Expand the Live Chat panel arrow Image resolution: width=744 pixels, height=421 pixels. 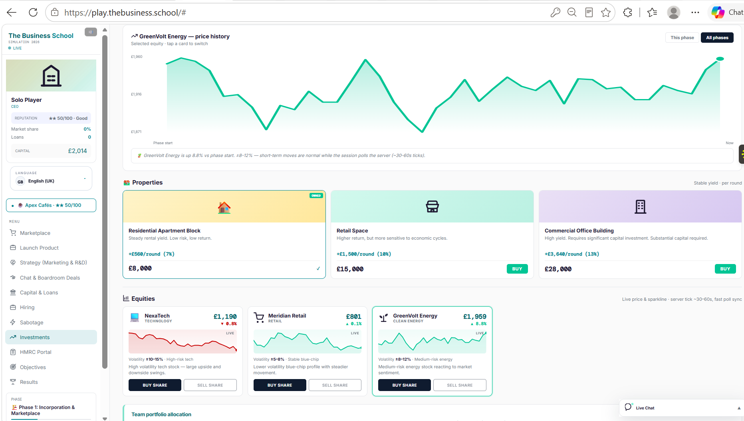(x=739, y=408)
